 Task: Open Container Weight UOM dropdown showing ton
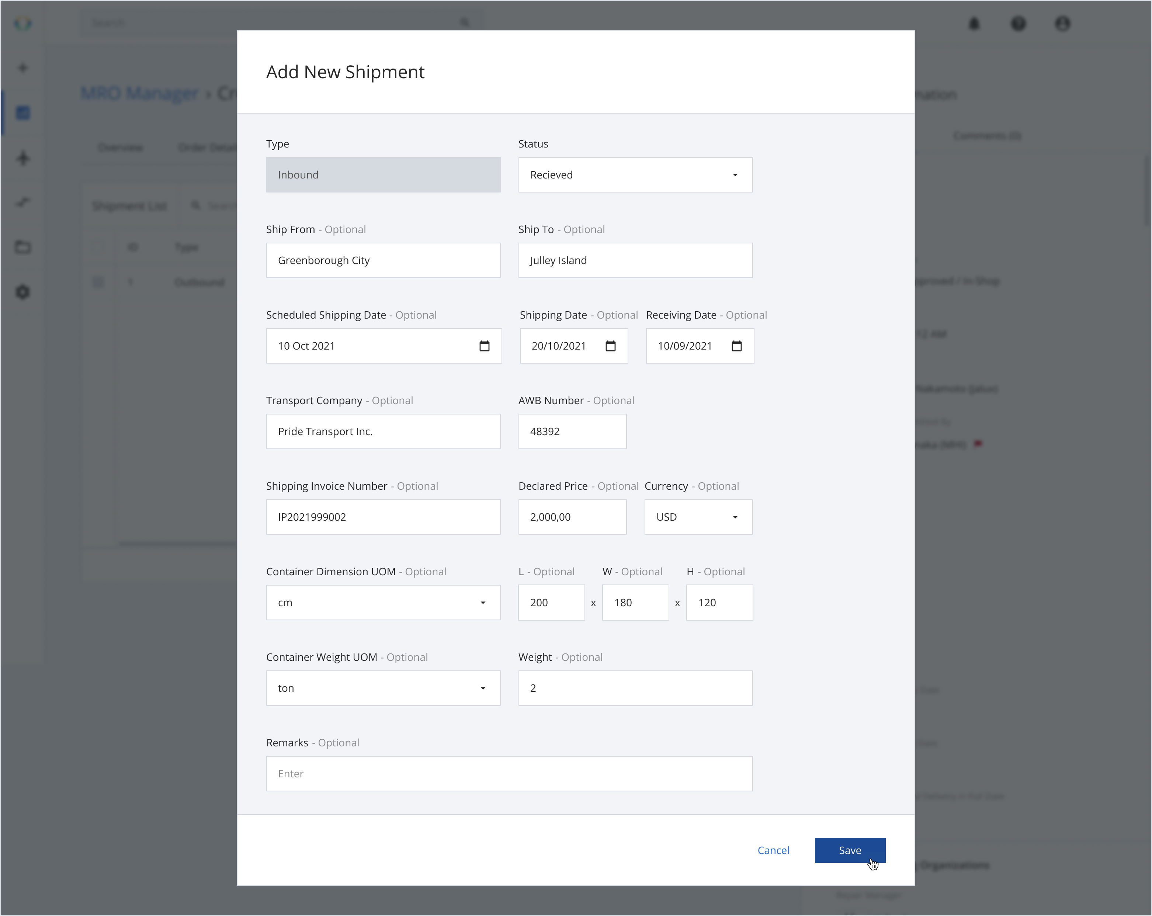[383, 688]
